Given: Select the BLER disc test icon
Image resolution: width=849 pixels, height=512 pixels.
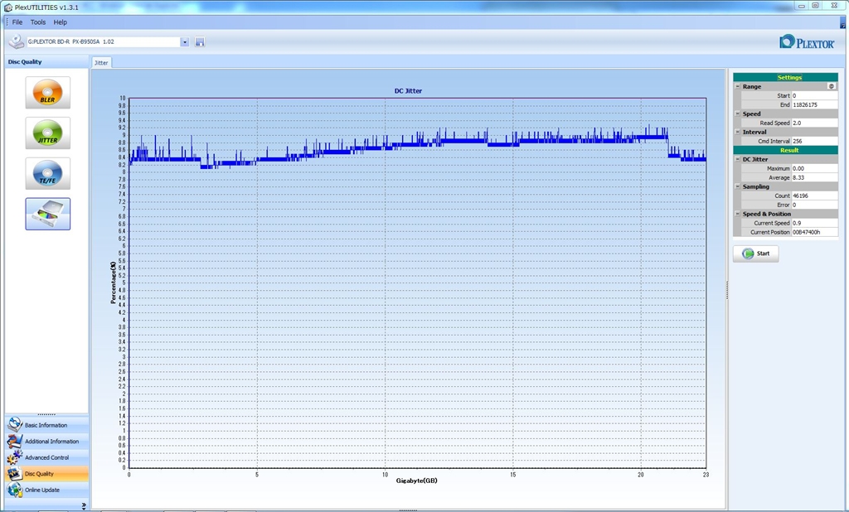Looking at the screenshot, I should tap(47, 93).
